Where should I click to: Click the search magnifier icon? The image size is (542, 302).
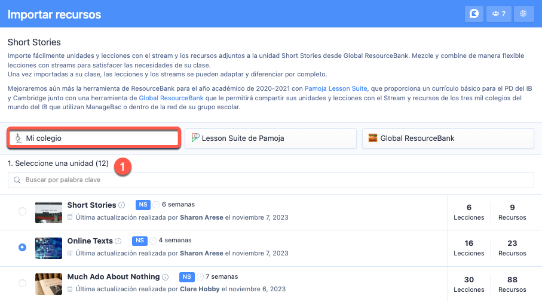tap(17, 180)
